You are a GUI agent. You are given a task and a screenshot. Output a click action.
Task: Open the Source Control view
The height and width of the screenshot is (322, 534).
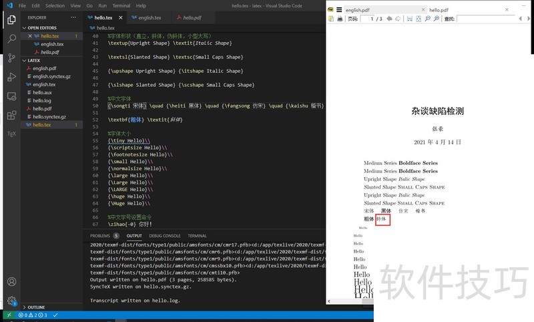[x=11, y=58]
